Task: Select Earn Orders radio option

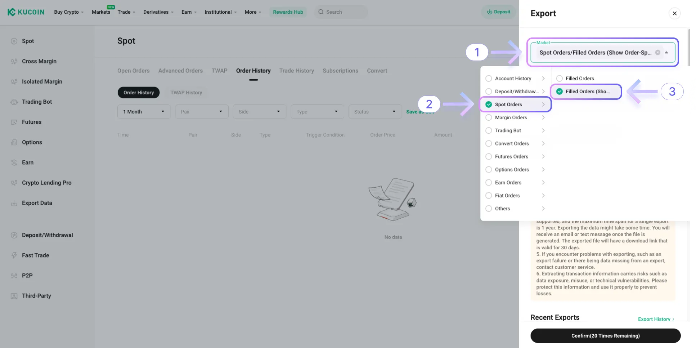Action: (x=489, y=182)
